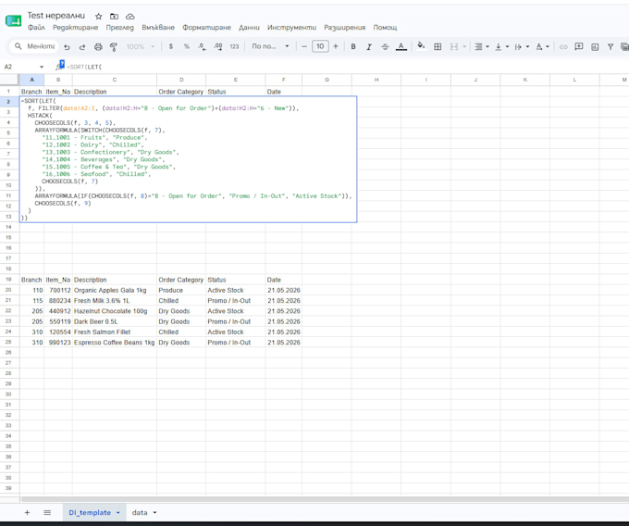Screen dimensions: 629x526
Task: Click the Insert chart icon
Action: (x=595, y=46)
